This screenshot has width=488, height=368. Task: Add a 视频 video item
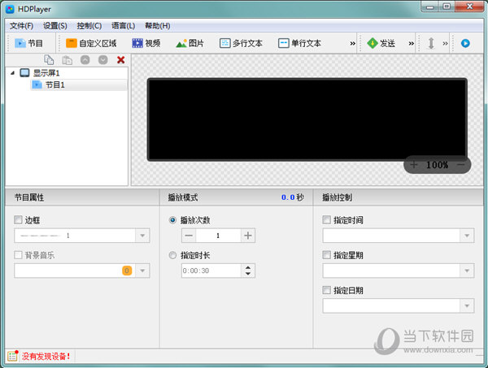click(x=146, y=43)
